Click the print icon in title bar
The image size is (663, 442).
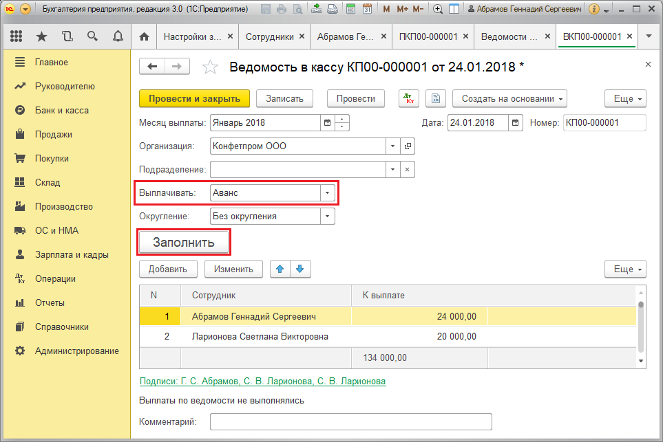tap(282, 9)
